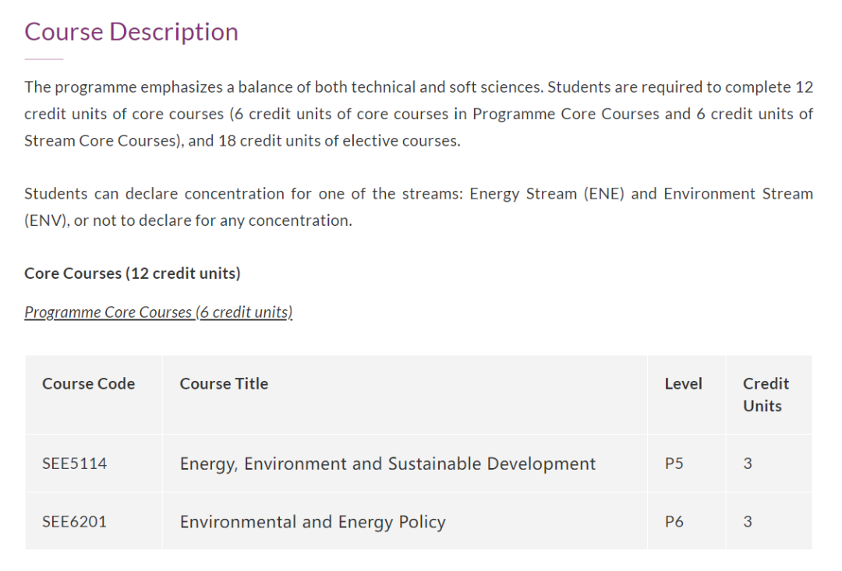Screen dimensions: 842x571
Task: Click the P6 level cell
Action: (x=674, y=521)
